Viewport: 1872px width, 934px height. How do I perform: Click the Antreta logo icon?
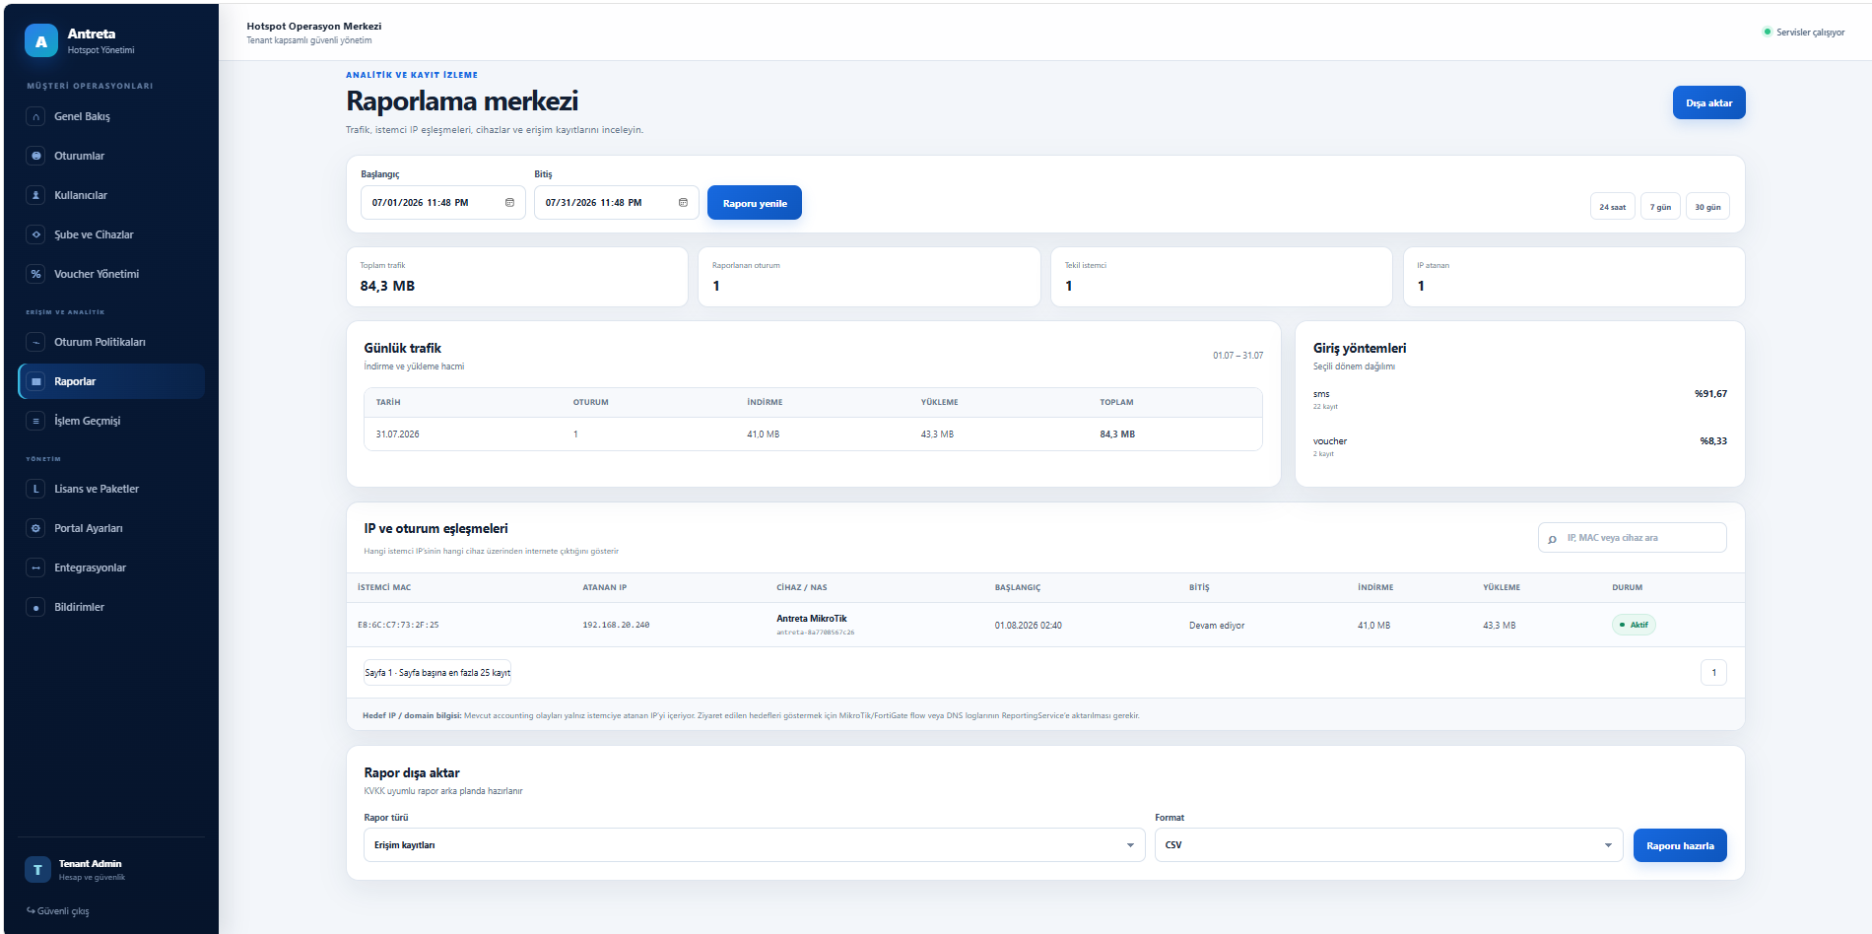coord(41,41)
